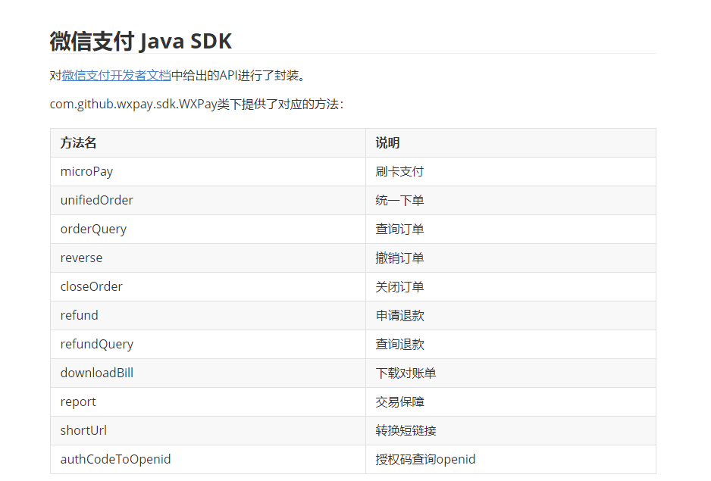Click the refundQuery method cell
Image resolution: width=711 pixels, height=481 pixels.
pyautogui.click(x=208, y=344)
